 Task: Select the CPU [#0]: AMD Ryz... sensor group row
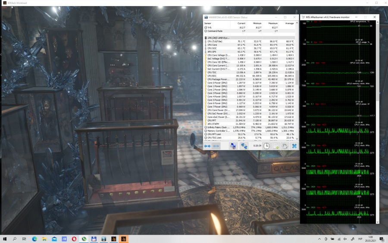click(249, 38)
